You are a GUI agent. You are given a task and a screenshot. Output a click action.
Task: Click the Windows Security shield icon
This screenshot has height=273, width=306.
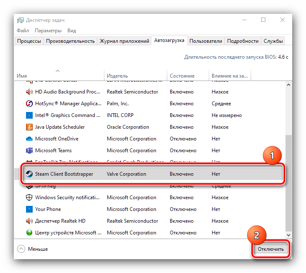click(x=29, y=198)
